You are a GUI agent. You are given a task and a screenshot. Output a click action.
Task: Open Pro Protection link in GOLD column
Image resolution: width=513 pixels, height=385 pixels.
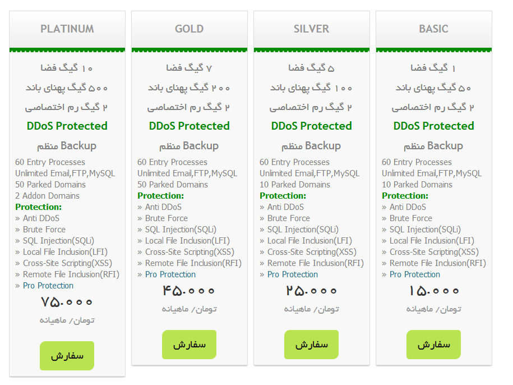[170, 274]
